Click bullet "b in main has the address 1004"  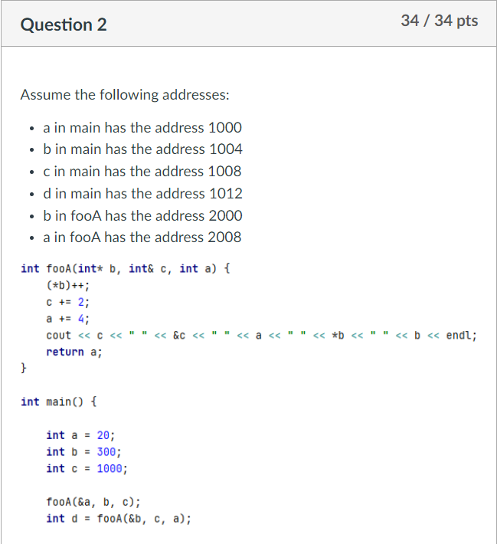tap(142, 149)
